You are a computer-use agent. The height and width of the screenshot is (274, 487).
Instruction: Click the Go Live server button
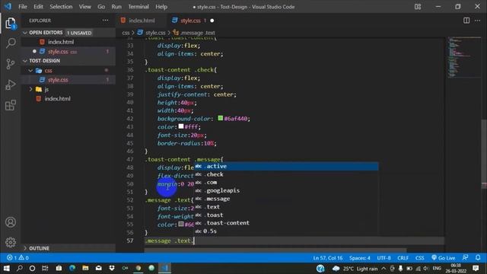point(443,258)
